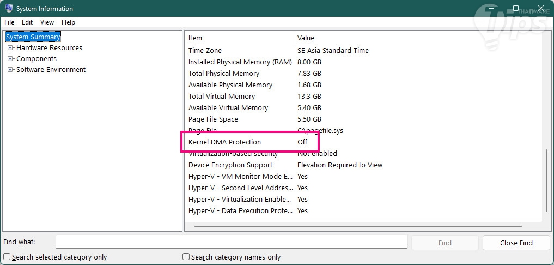
Task: Click the System Information app icon in title bar
Action: 9,9
